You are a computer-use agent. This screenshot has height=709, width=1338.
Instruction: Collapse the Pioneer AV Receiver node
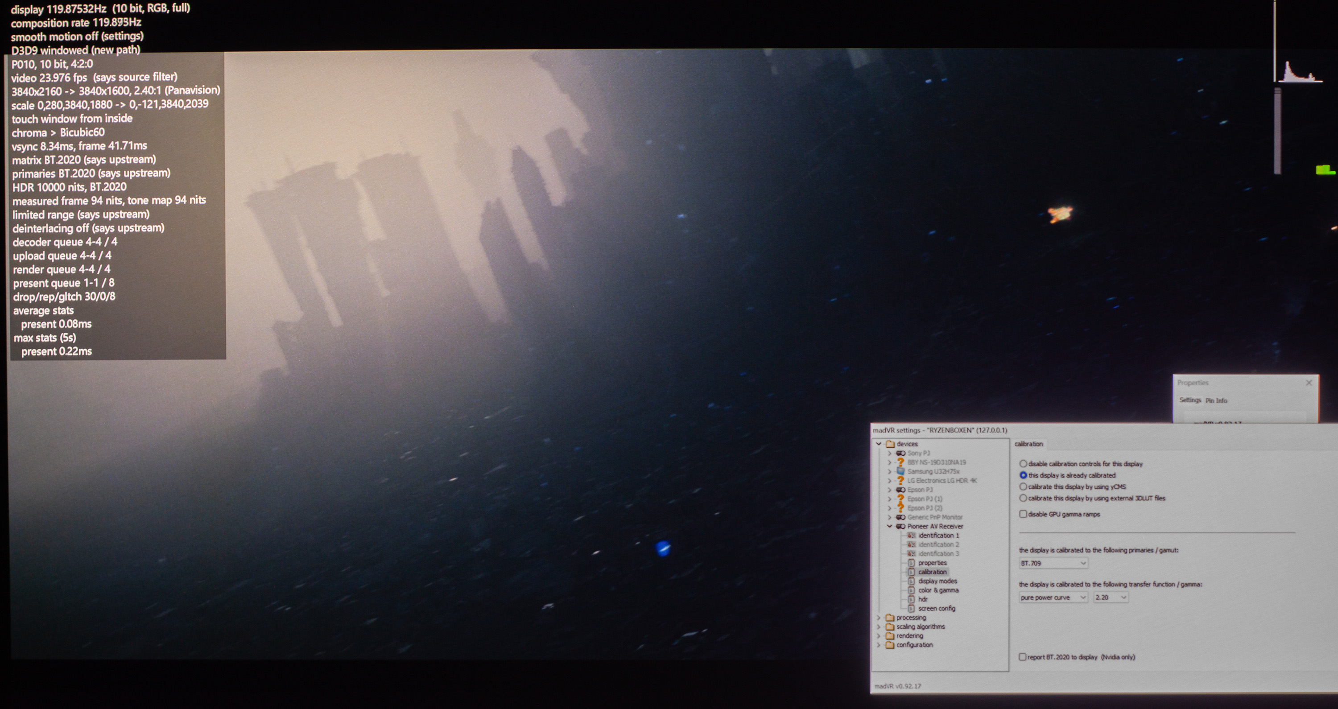click(889, 526)
